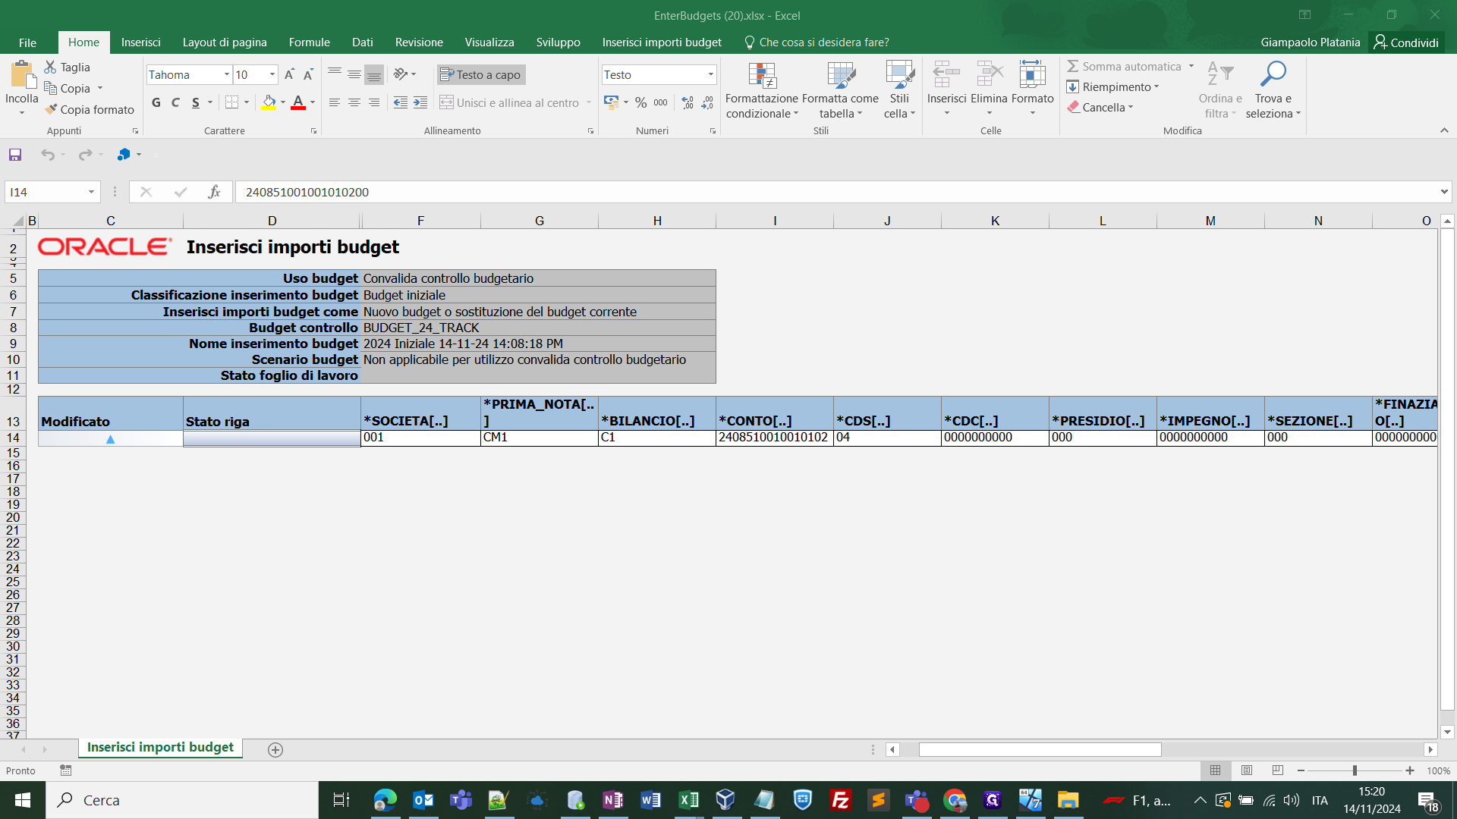The width and height of the screenshot is (1457, 819).
Task: Click the Condividi share button
Action: (x=1406, y=42)
